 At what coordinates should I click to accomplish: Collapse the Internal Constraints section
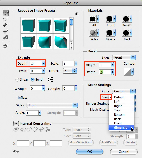[x=16, y=124]
